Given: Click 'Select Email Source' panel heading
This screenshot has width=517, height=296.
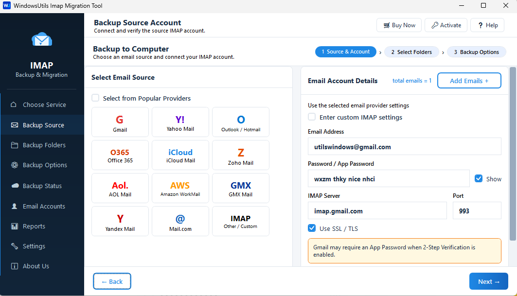Looking at the screenshot, I should tap(123, 77).
